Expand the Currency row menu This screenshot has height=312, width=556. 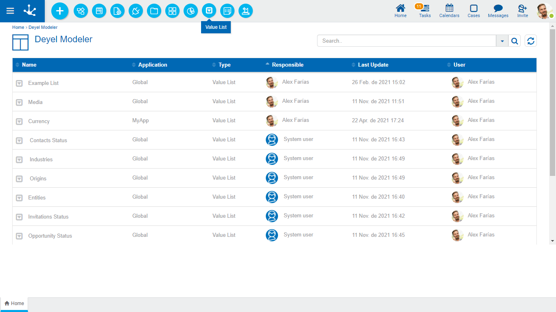click(19, 121)
